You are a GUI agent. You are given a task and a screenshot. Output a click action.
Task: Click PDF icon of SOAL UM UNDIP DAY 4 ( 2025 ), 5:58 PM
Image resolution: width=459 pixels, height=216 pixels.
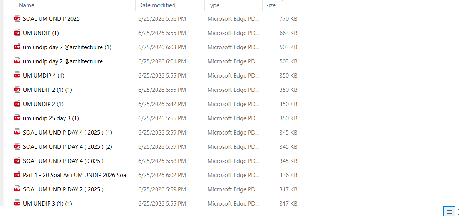17,161
